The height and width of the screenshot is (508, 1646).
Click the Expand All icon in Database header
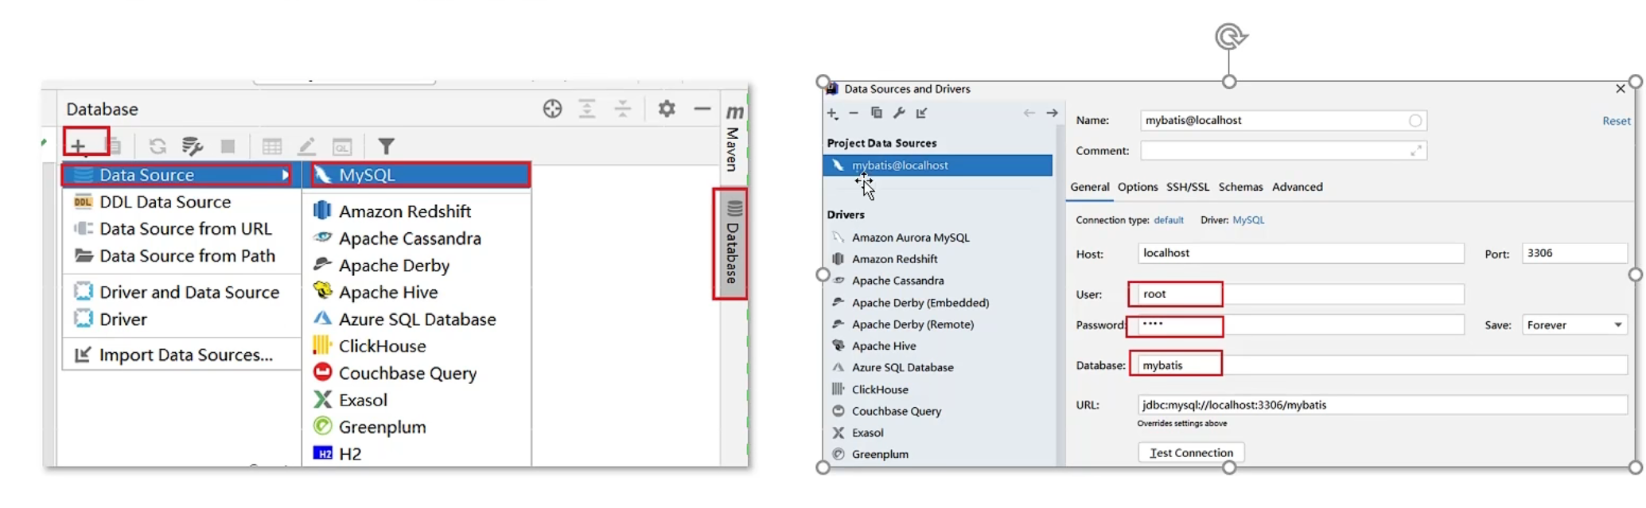point(587,109)
